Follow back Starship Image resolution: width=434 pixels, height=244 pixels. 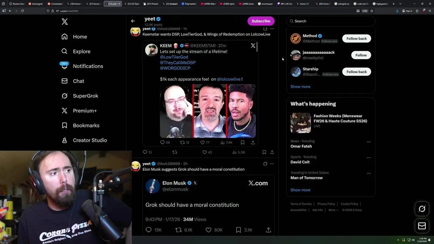pos(356,72)
